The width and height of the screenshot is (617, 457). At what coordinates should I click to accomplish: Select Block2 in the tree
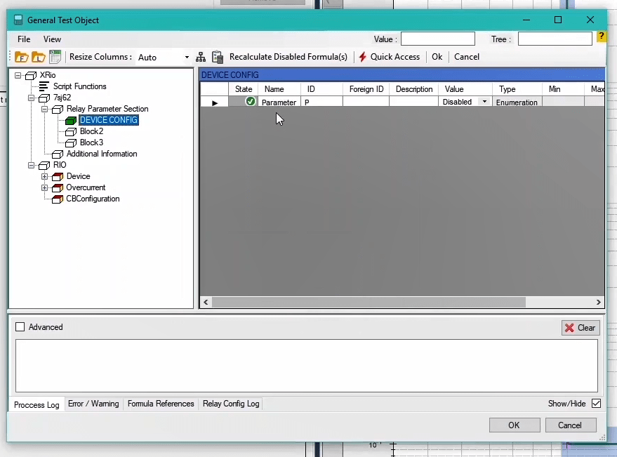point(91,131)
